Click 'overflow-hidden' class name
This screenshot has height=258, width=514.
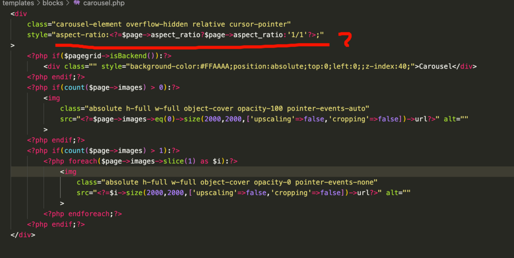click(157, 24)
